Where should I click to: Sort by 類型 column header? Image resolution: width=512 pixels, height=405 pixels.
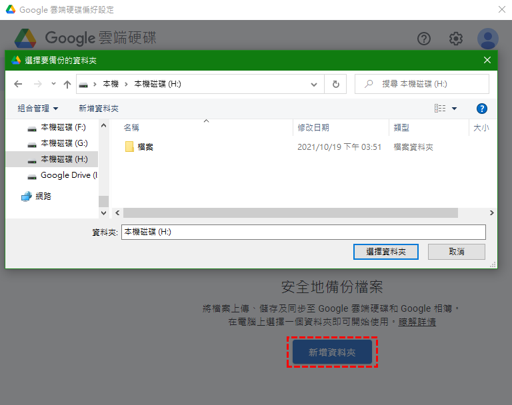pos(401,128)
